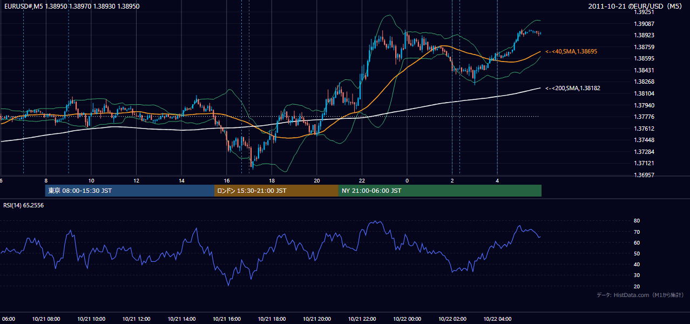Click the bottom date label 10/21 08:00
Viewport: 690px width, 324px height.
pos(46,319)
